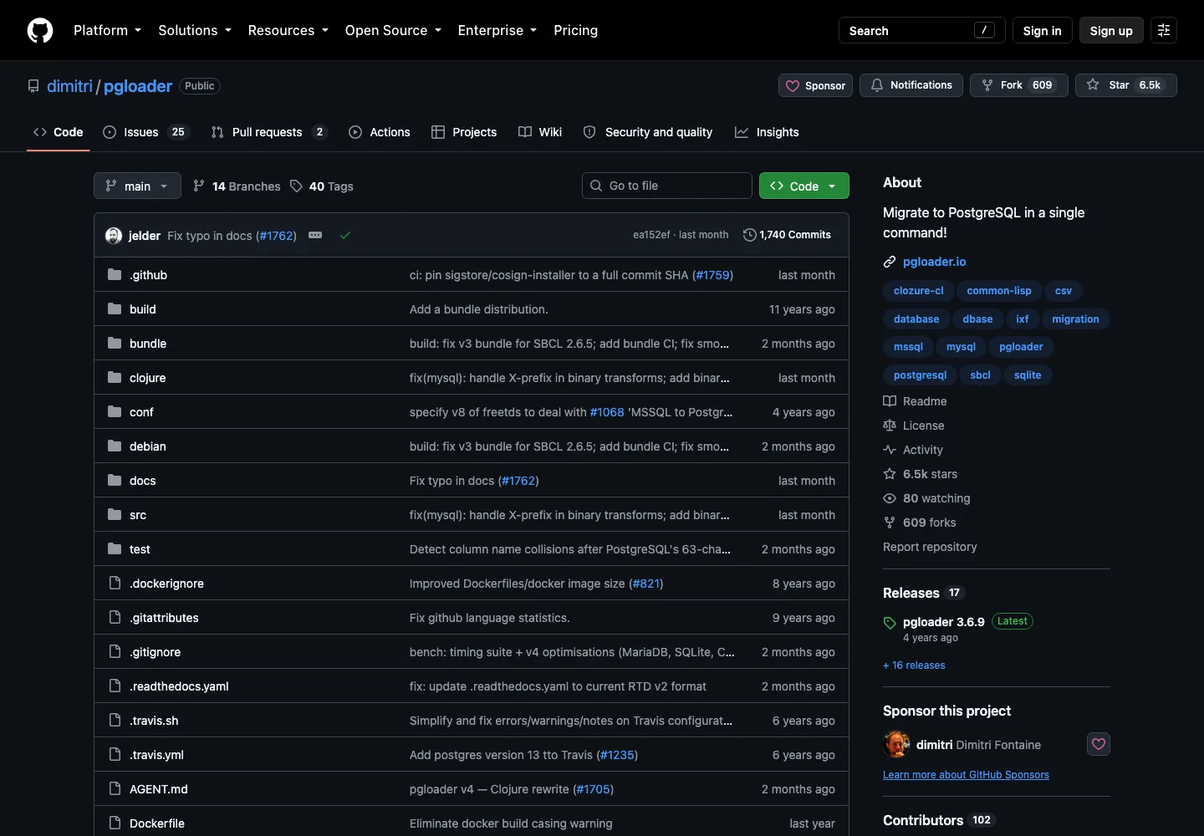
Task: Focus the Search field
Action: click(x=921, y=30)
